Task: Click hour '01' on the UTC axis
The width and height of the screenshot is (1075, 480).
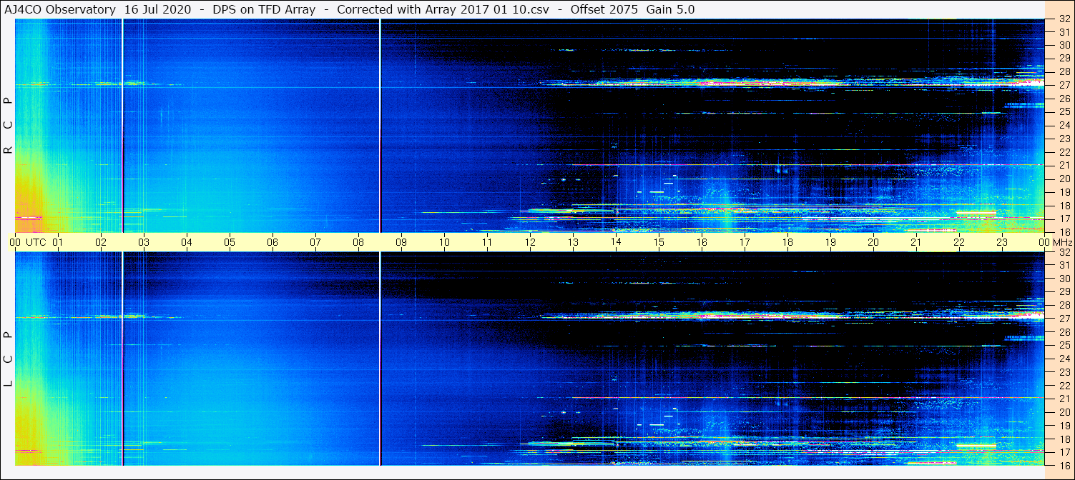Action: (58, 242)
